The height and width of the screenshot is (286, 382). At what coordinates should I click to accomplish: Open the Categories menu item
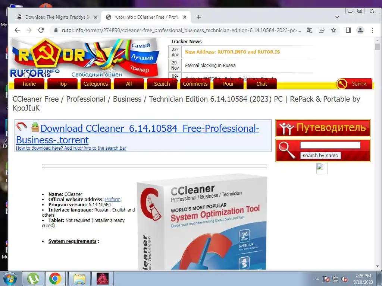click(x=95, y=84)
